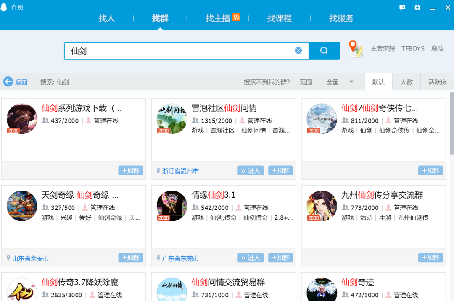Open group title 仙剑传奇3.7降妖除魔
Screen dimensions: 454x301
(80, 282)
